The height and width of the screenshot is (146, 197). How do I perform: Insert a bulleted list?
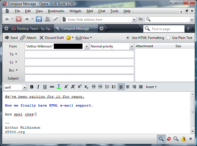tap(114, 87)
